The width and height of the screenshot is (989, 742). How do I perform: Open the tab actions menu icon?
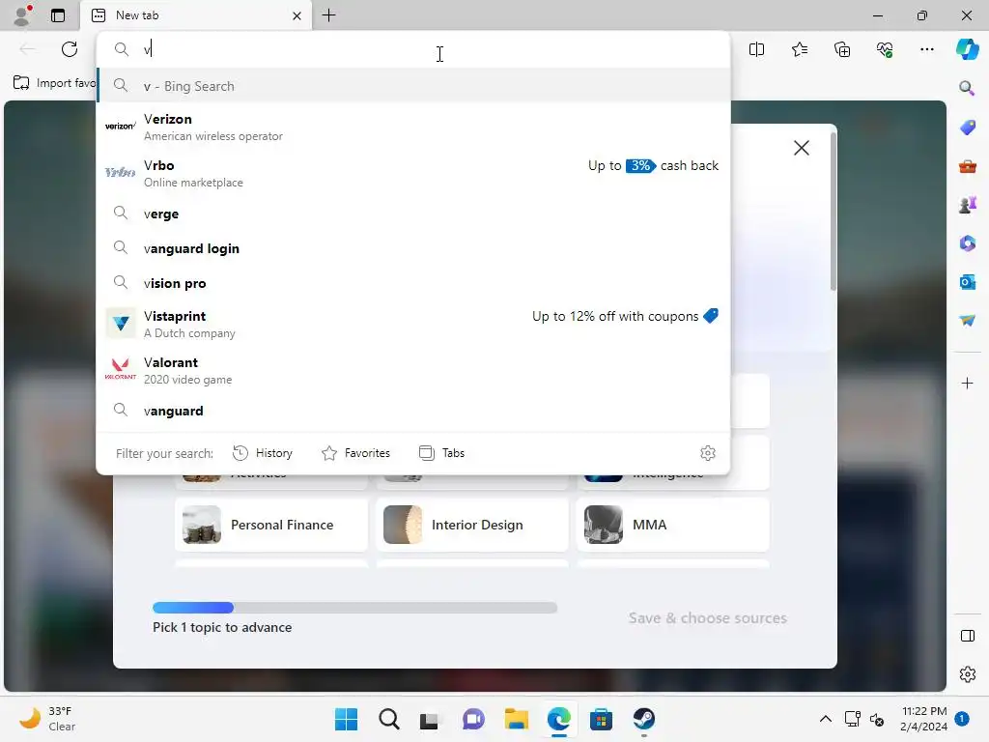(x=58, y=15)
